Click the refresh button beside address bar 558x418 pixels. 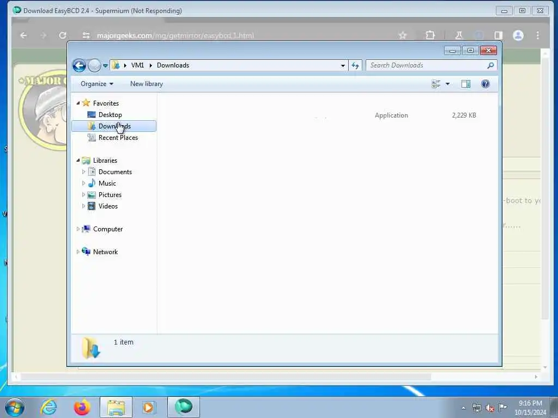coord(355,65)
